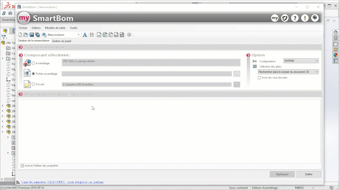339x190 pixels.
Task: Open Custom Properties icon in SOLIDWORKS task pane
Action: [336, 61]
